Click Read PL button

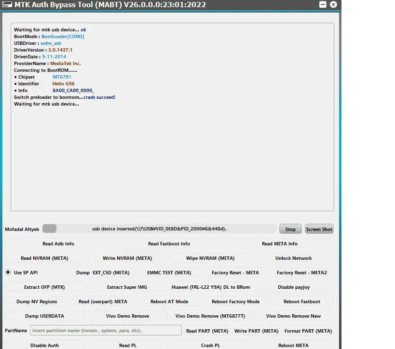pyautogui.click(x=128, y=345)
